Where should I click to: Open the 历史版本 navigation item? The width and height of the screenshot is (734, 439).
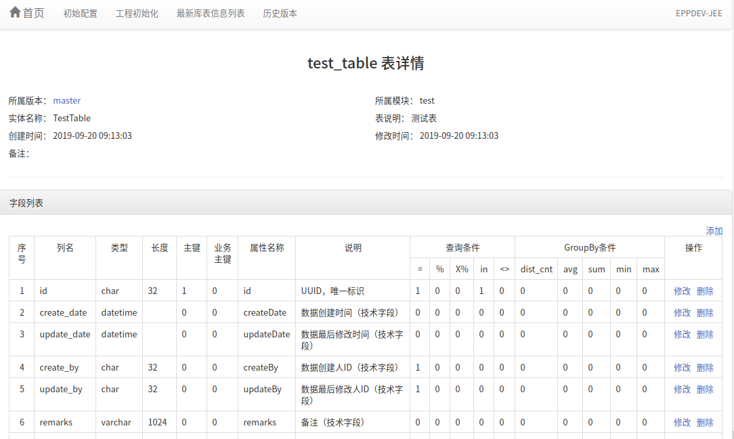(280, 14)
